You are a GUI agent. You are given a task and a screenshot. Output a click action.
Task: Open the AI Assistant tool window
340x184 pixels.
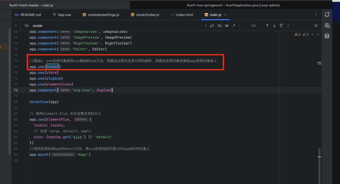[x=327, y=26]
